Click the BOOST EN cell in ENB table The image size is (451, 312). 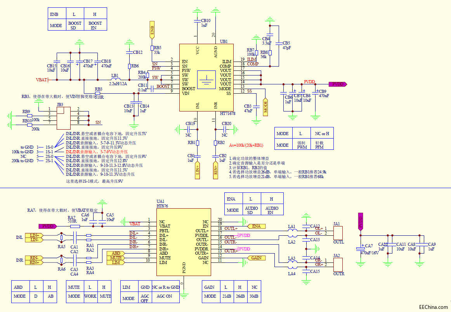coord(95,25)
